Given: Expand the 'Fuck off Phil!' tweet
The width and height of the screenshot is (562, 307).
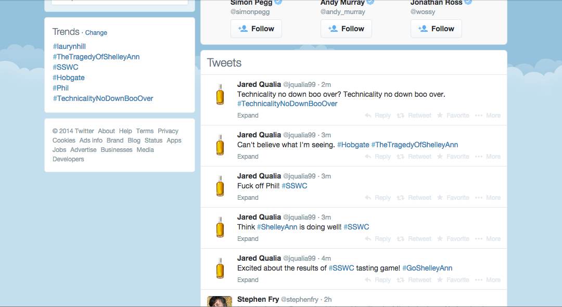Looking at the screenshot, I should (x=248, y=198).
